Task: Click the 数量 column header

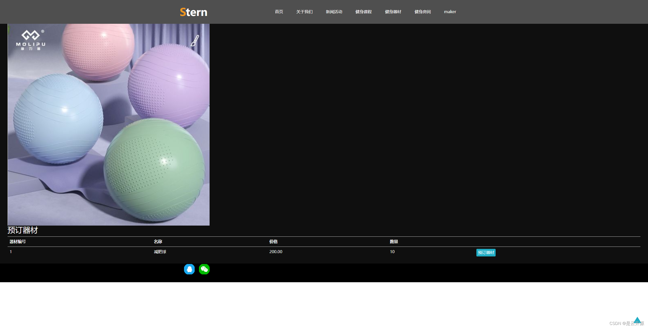Action: [x=394, y=242]
